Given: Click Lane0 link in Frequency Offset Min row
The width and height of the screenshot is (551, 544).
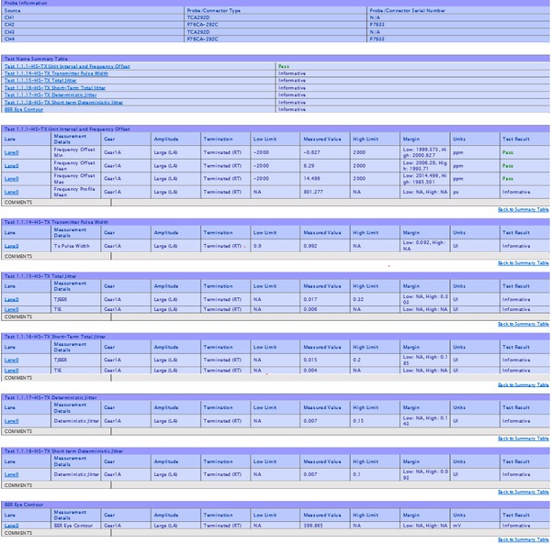Looking at the screenshot, I should point(11,152).
